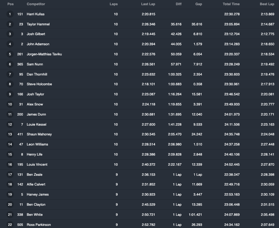Click position 17 circle badge
The width and height of the screenshot is (279, 228).
pyautogui.click(x=10, y=175)
